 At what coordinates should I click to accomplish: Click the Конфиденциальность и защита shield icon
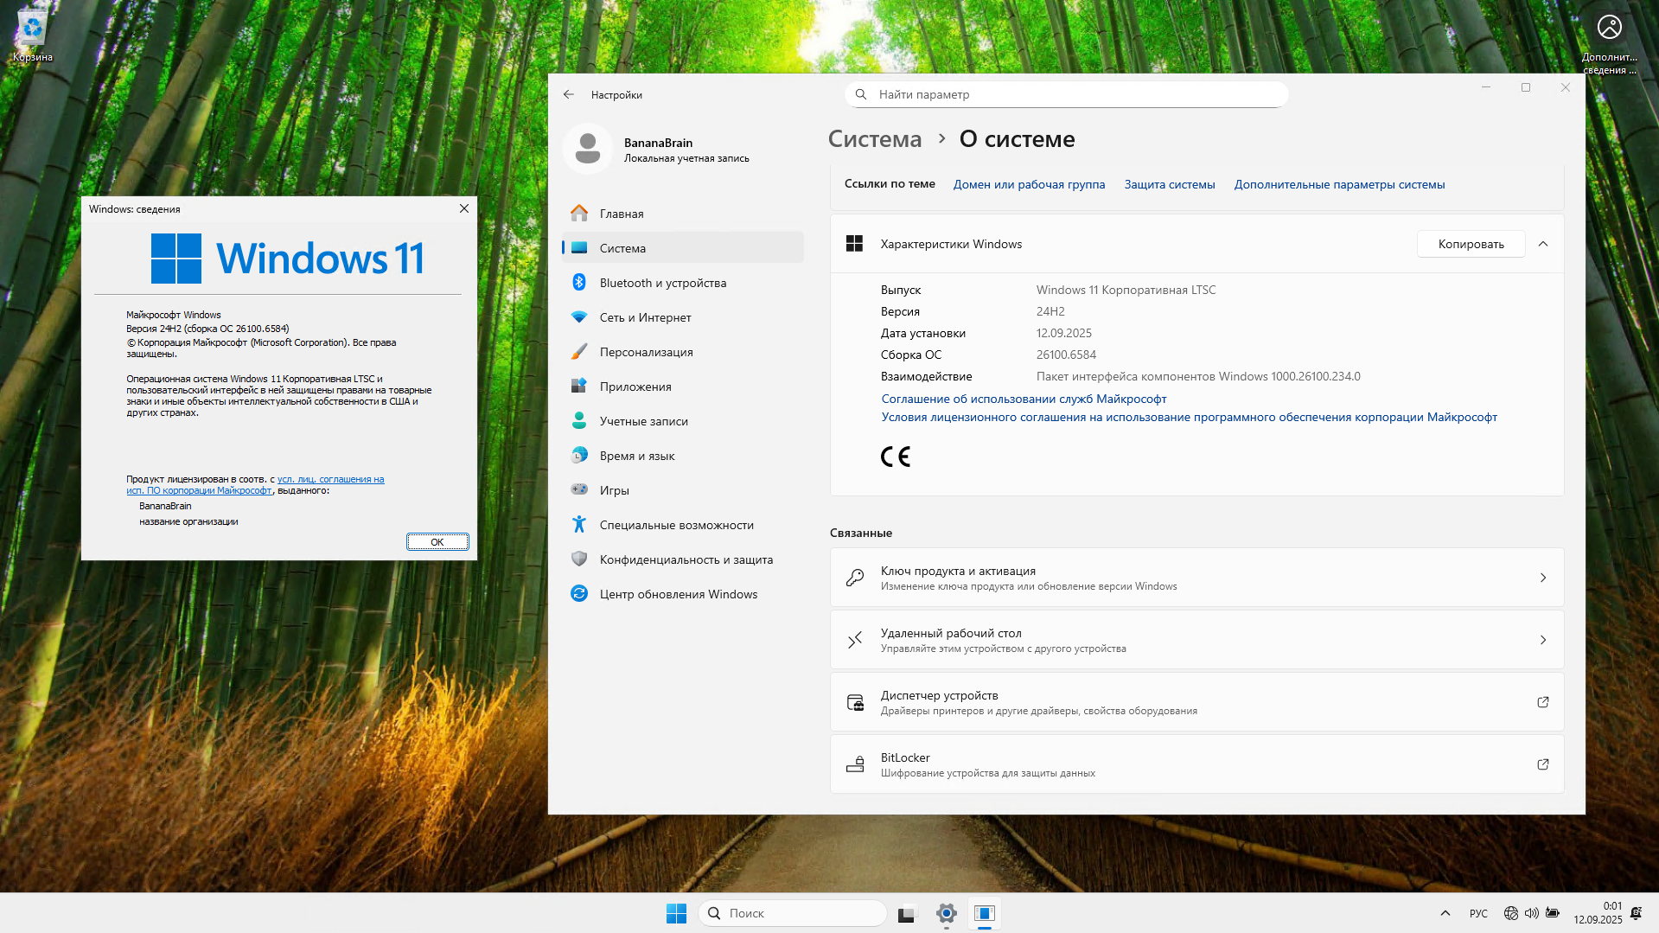coord(579,559)
